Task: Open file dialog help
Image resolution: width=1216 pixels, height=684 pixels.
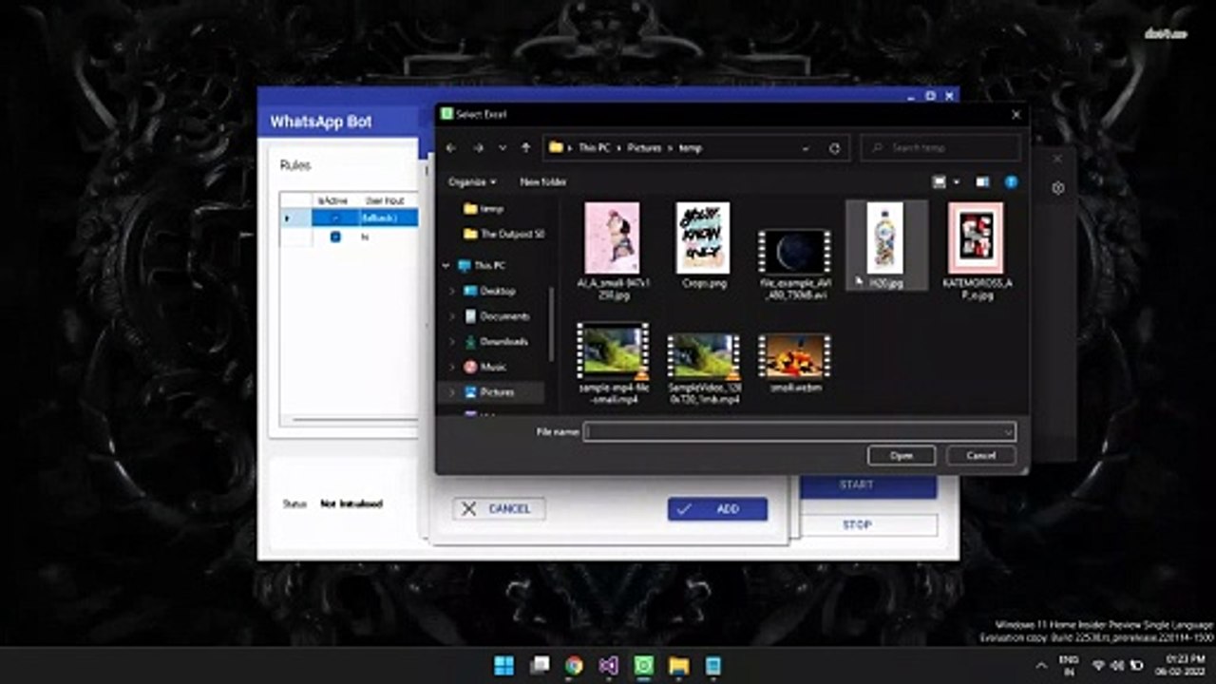Action: coord(1011,181)
